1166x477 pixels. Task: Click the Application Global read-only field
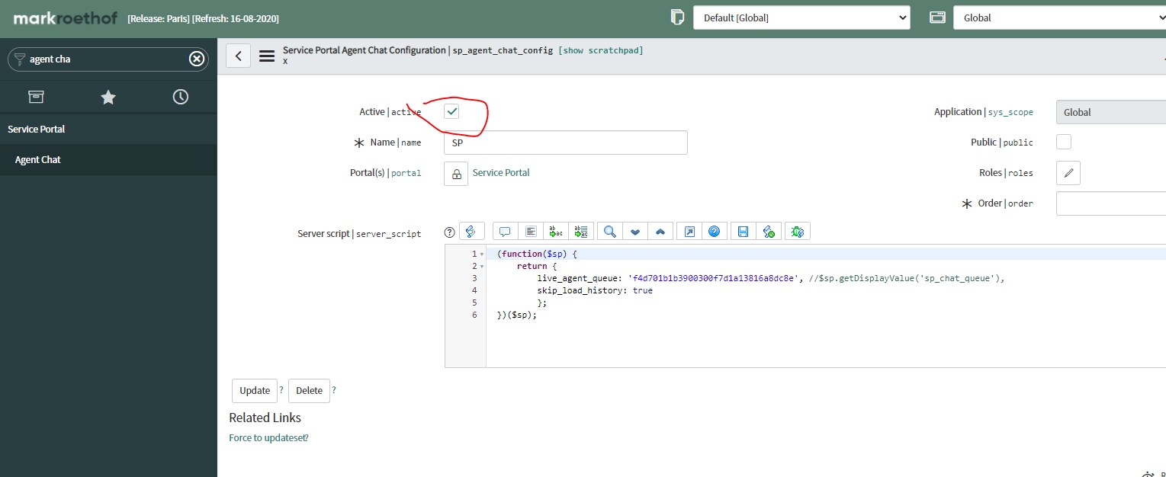[1111, 112]
